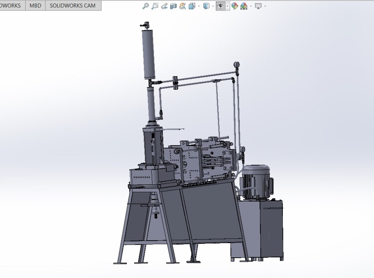Open the Hide/Show Items dropdown arrow
The width and height of the screenshot is (374, 278).
[x=227, y=6]
